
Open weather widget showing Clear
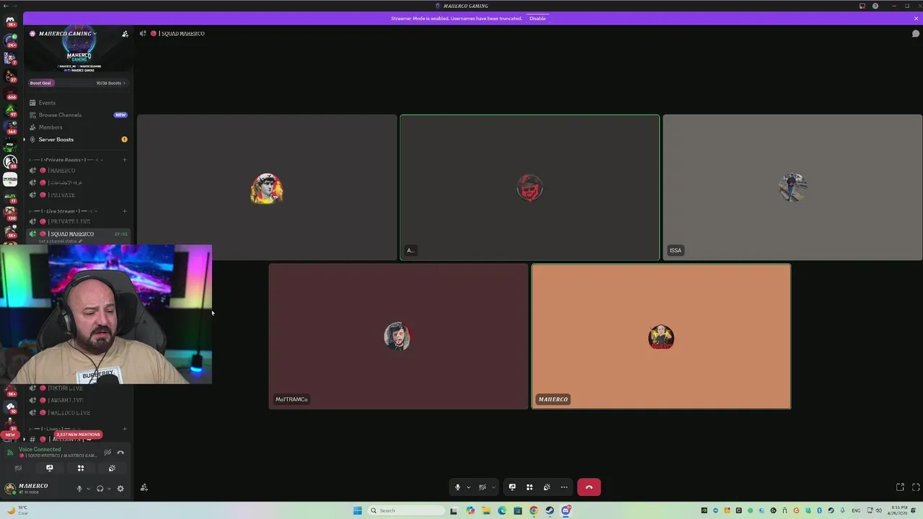[18, 510]
